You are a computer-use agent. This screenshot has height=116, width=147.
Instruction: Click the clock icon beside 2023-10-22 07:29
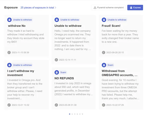[103, 105]
